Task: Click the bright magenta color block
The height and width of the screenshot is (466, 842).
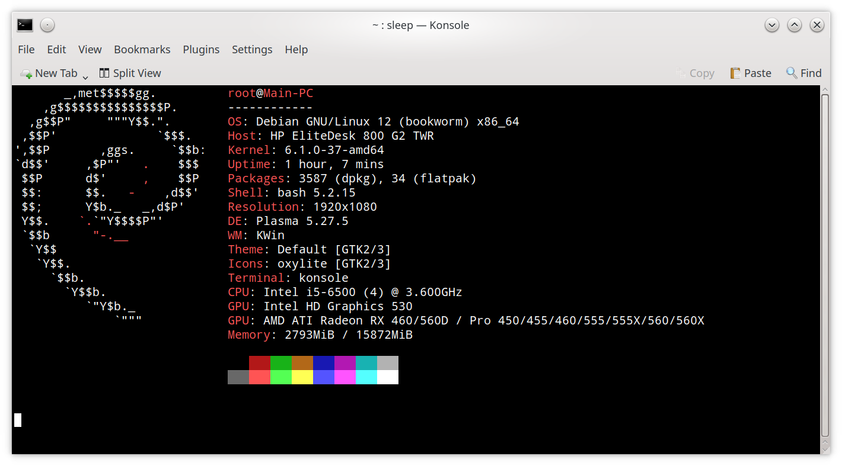Action: pyautogui.click(x=345, y=377)
